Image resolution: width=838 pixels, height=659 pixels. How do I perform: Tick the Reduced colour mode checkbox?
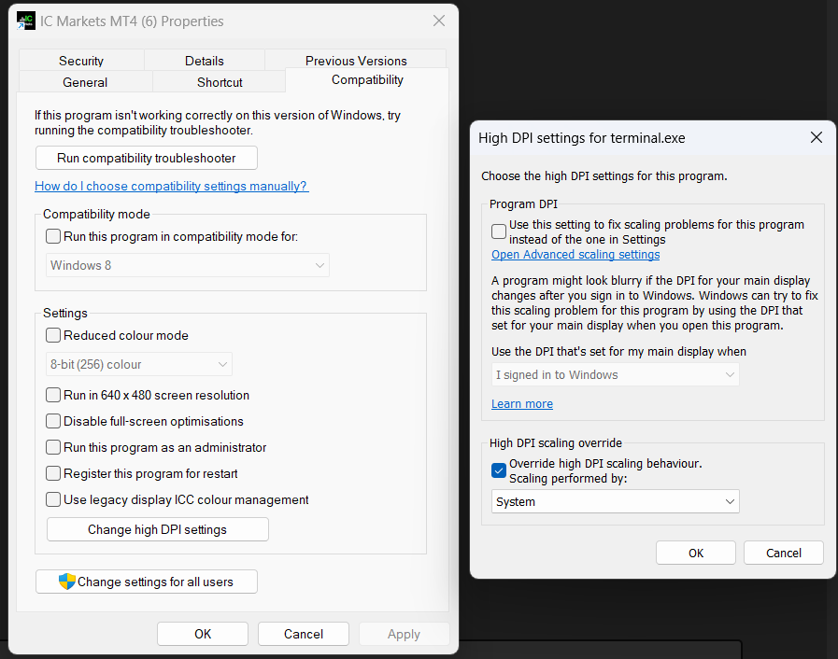point(53,335)
